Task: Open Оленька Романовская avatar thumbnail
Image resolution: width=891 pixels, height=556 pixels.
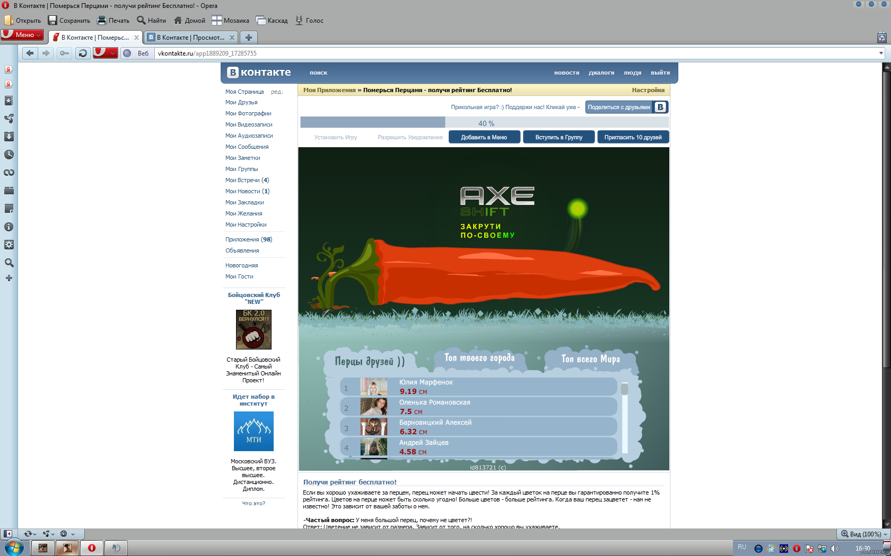Action: click(x=374, y=407)
